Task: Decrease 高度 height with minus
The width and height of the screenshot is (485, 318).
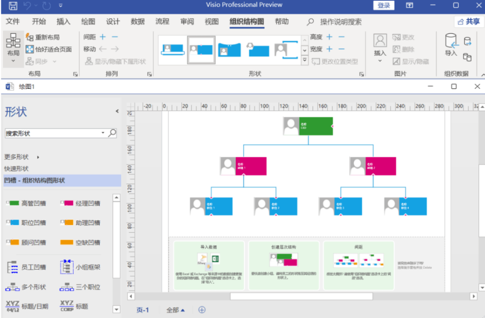Action: pyautogui.click(x=342, y=37)
